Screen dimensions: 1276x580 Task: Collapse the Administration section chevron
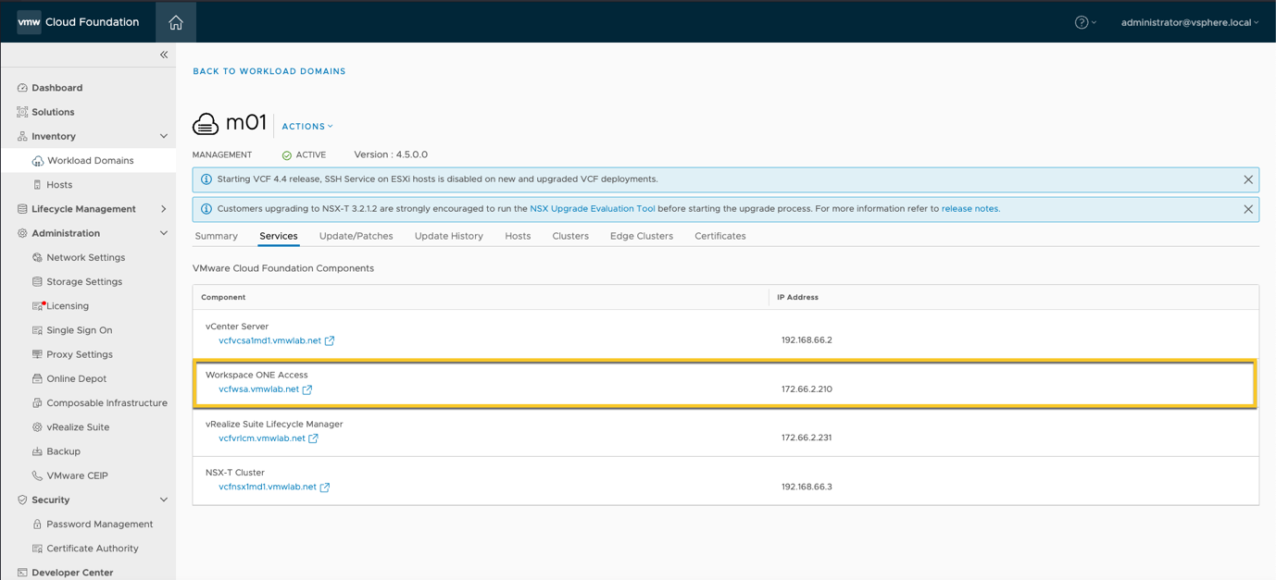click(164, 233)
